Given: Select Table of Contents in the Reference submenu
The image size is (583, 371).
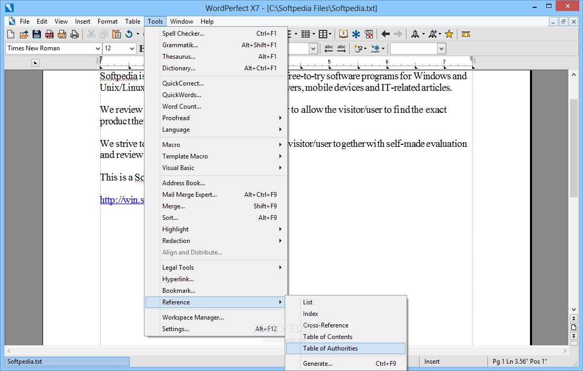Looking at the screenshot, I should coord(346,337).
